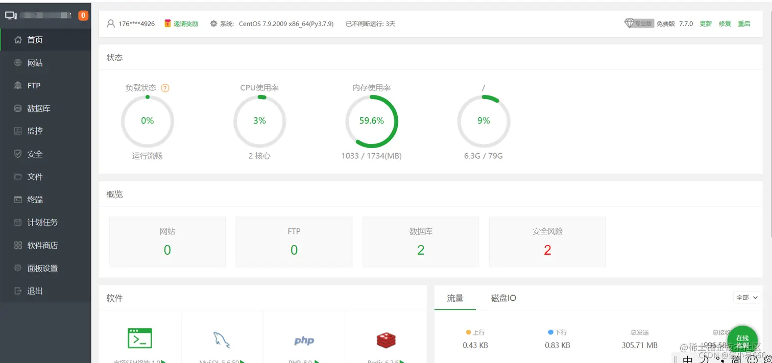Screen dimensions: 772x363
Task: Click the home icon beside 首页
Action: click(18, 40)
